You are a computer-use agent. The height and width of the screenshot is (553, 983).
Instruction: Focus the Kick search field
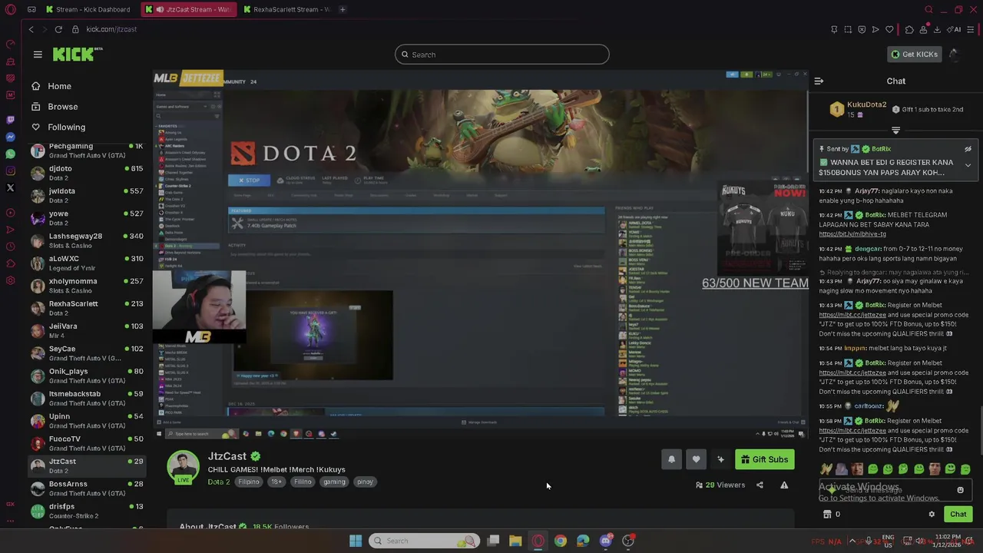click(502, 55)
